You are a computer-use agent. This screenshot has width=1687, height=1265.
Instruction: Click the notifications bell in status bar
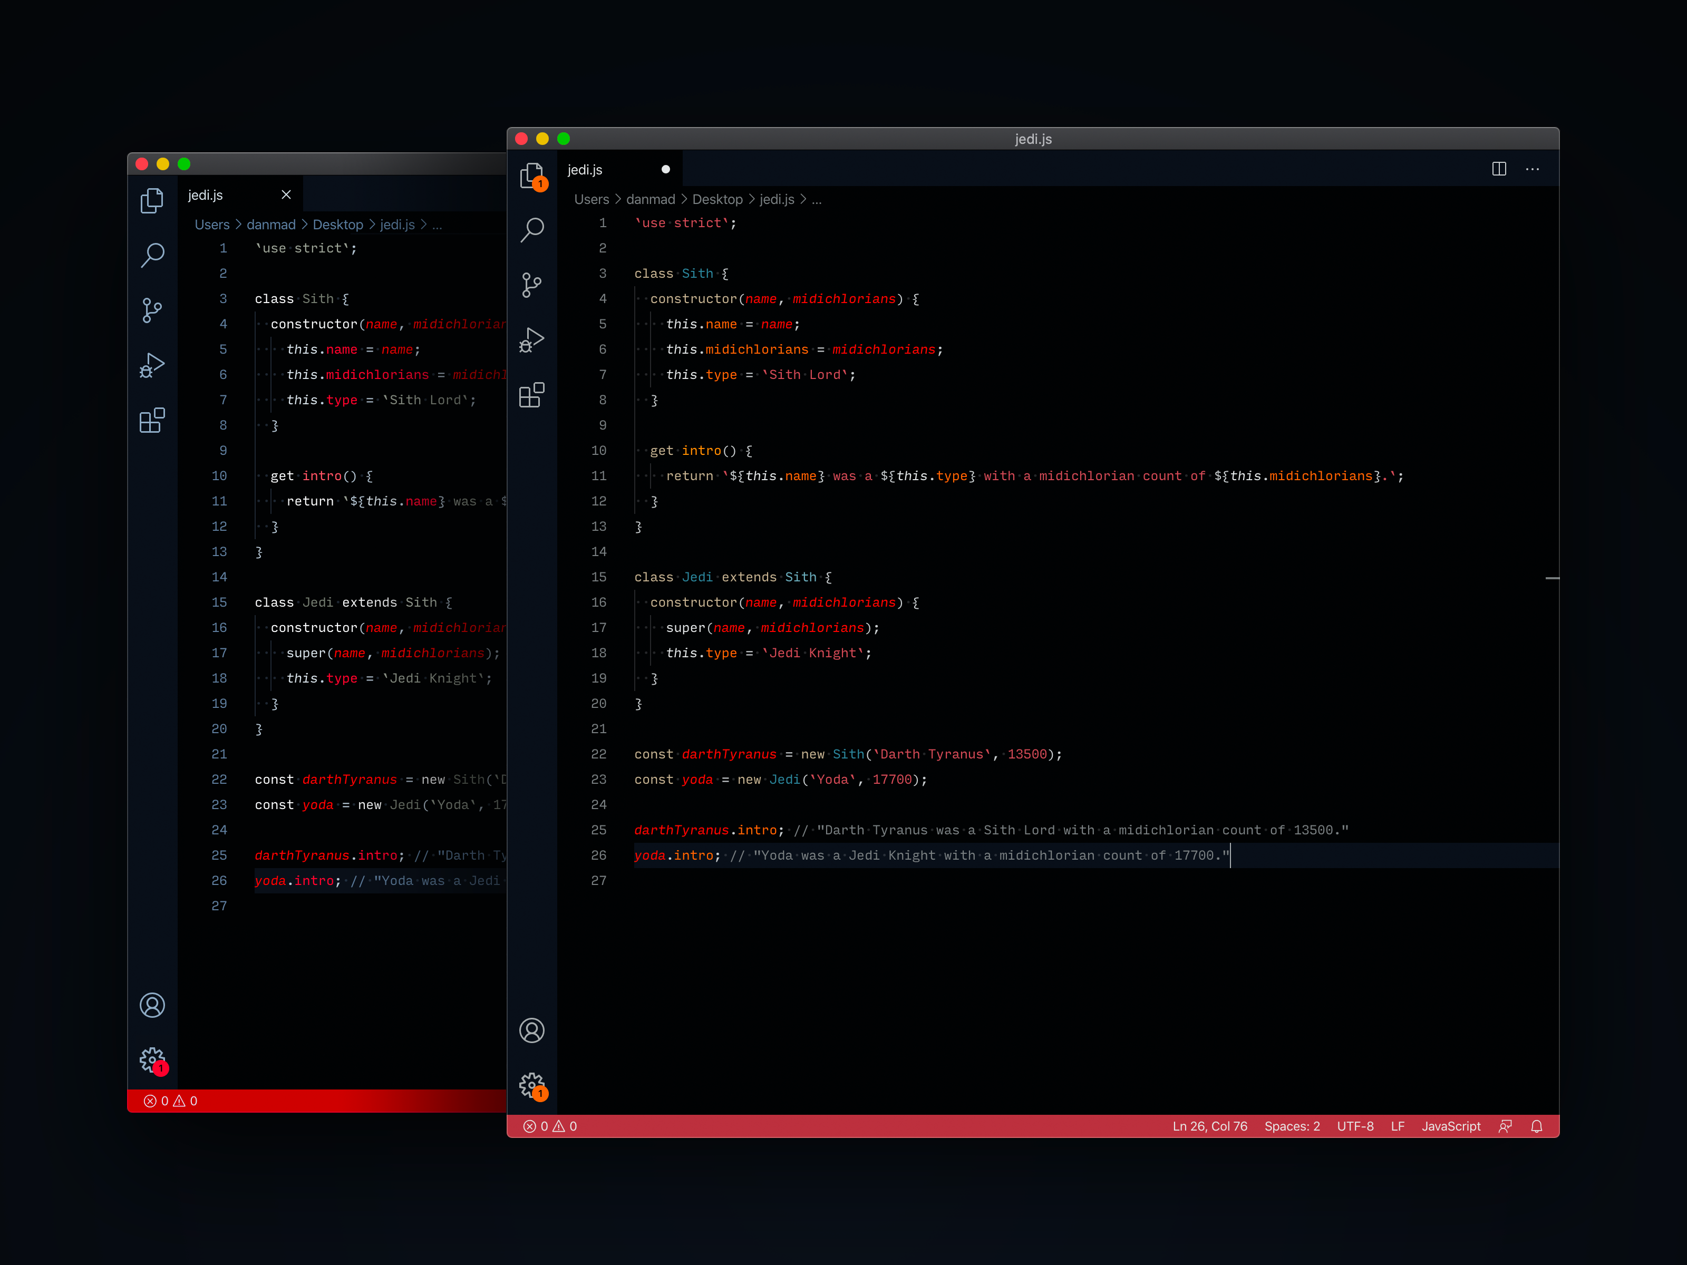click(x=1537, y=1126)
